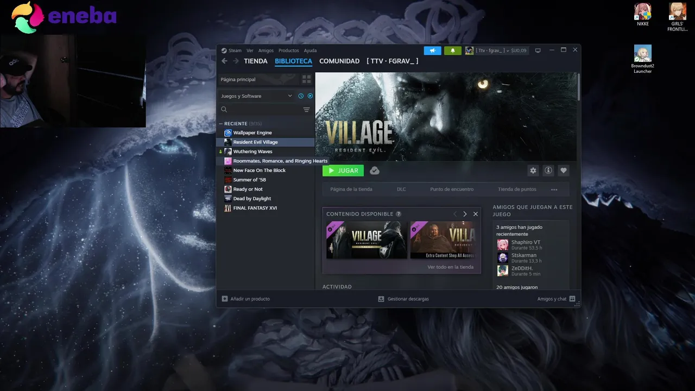
Task: Add Resident Evil Village to favorites heart
Action: click(x=564, y=171)
